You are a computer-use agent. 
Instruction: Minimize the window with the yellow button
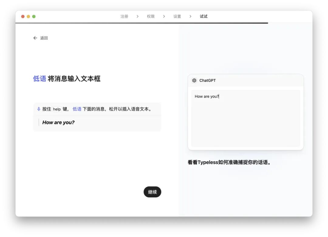click(28, 16)
